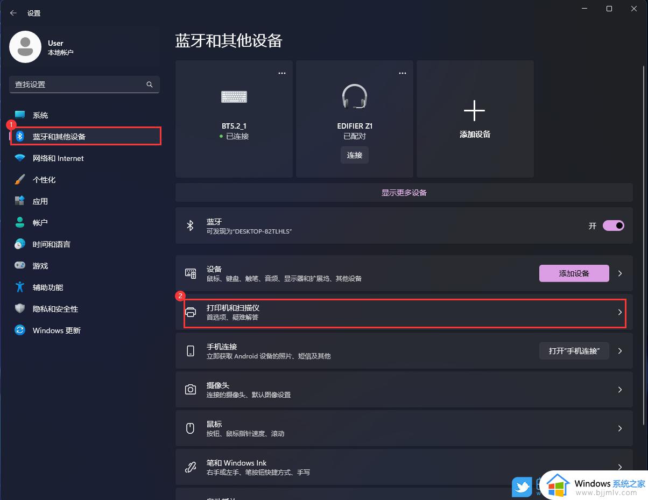
Task: Click the phone icon in 手机连接 row
Action: click(x=191, y=351)
